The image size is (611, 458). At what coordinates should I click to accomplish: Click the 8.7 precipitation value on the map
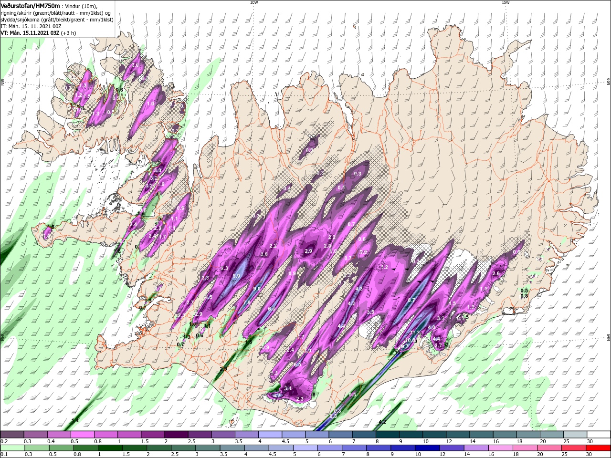[x=411, y=300]
